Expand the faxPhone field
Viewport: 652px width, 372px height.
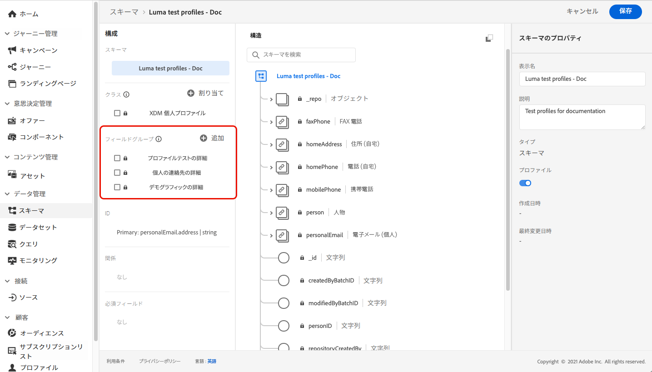point(271,122)
